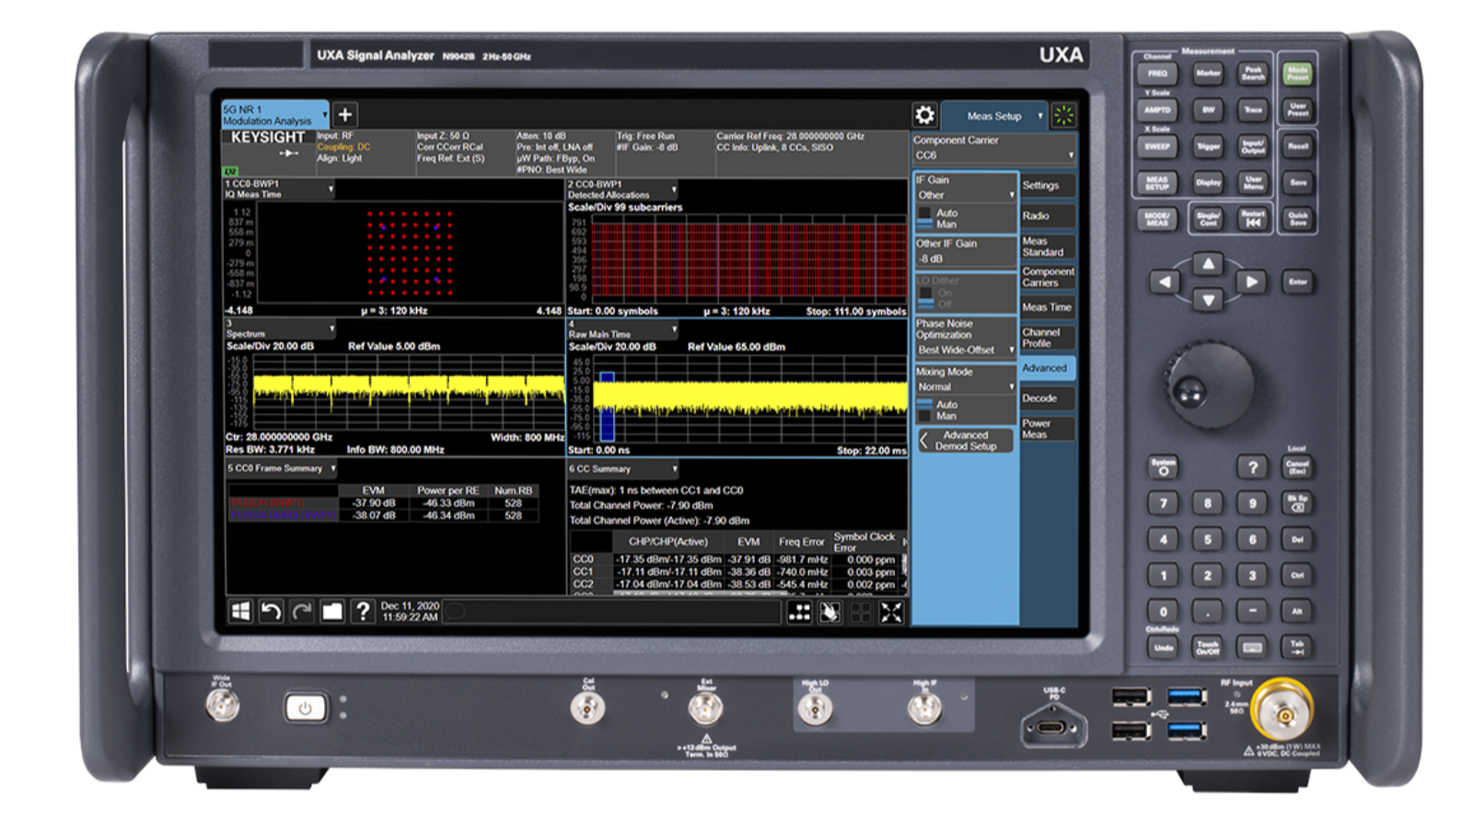Click the System hardware key
Image resolution: width=1473 pixels, height=828 pixels.
coord(1164,467)
